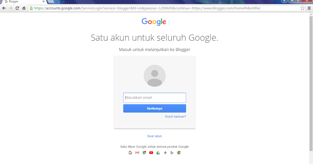313x164 pixels.
Task: Click the Google search product icon
Action: (130, 153)
